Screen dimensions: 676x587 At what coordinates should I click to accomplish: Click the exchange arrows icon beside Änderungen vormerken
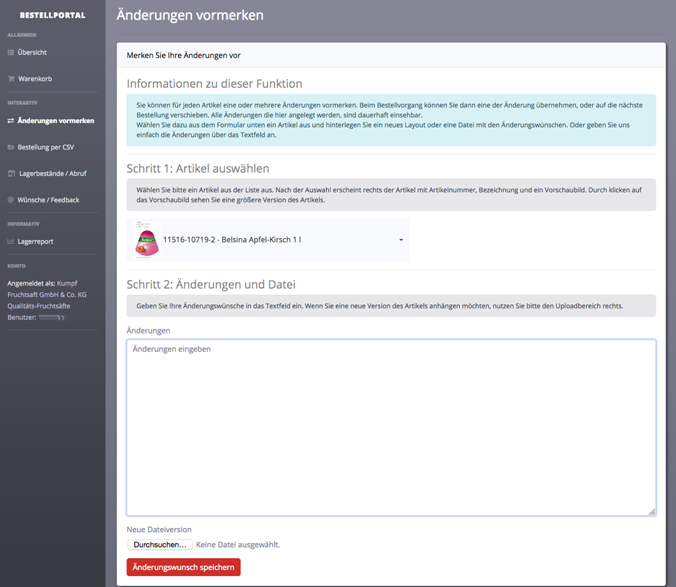tap(11, 121)
